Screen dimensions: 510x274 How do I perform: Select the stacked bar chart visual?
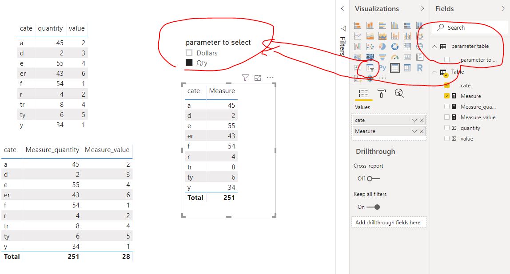(358, 25)
